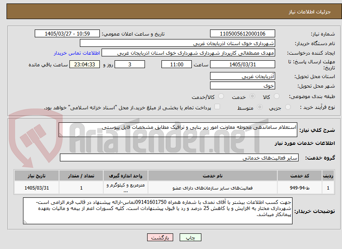Click the deadline date field 1405/03/31

[242, 64]
